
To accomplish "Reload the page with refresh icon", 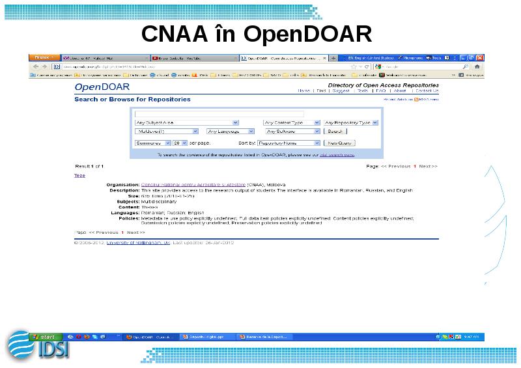I will coord(367,67).
